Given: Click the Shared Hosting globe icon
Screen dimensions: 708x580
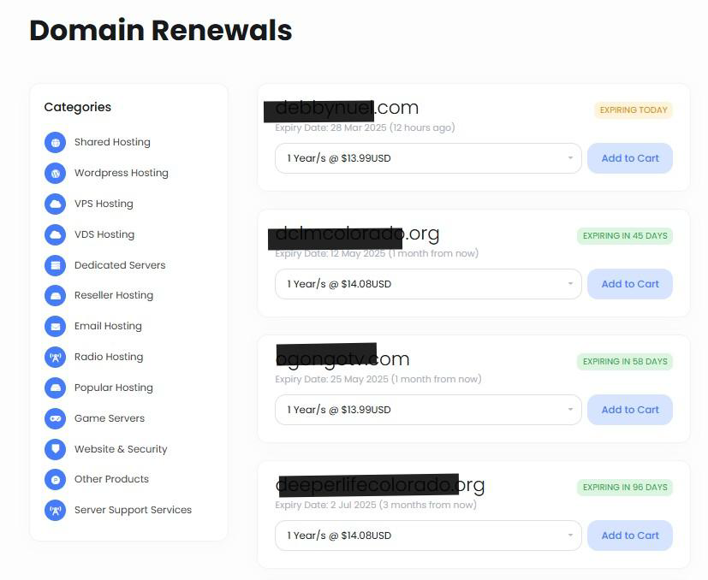Looking at the screenshot, I should [55, 142].
